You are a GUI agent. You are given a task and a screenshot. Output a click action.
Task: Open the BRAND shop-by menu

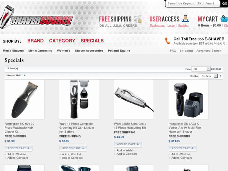click(35, 40)
